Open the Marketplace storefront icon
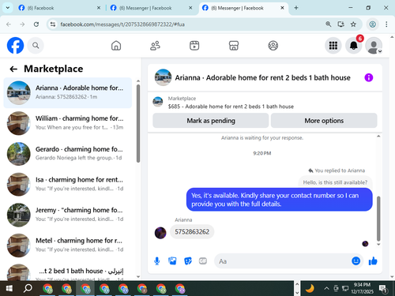Viewport: 395px width, 296px height. tap(234, 46)
